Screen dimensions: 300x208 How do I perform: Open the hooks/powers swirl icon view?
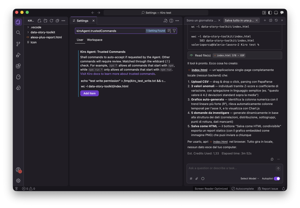(18, 88)
